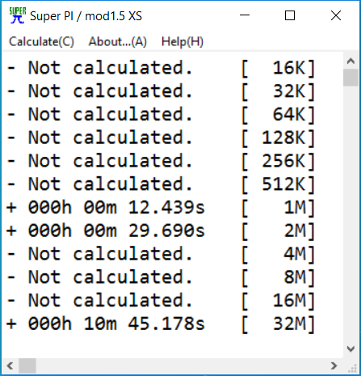The width and height of the screenshot is (361, 376).
Task: Click the vertical scrollbar track below thumb
Action: 351,213
